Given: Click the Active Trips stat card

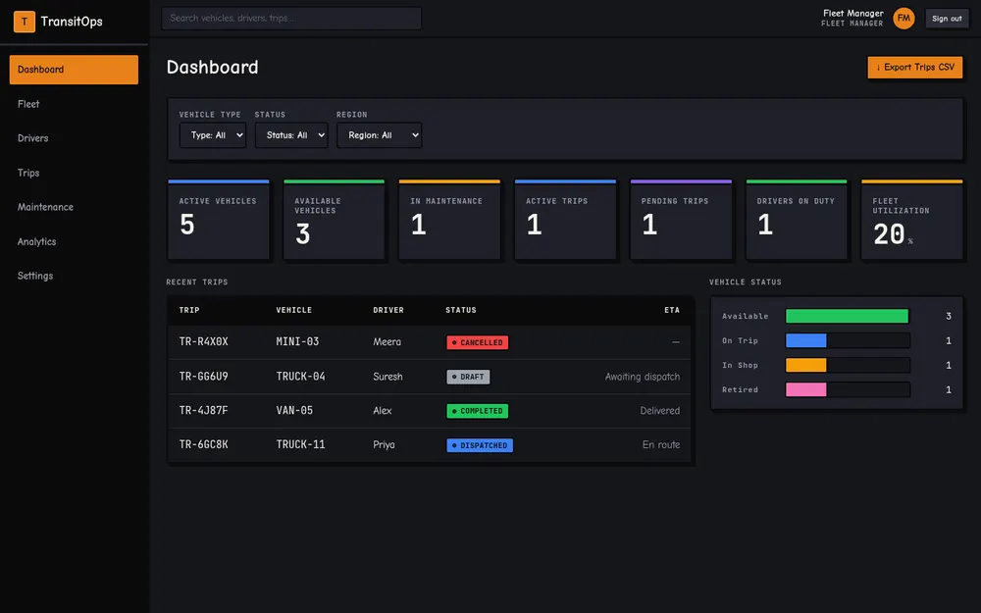Looking at the screenshot, I should [565, 220].
